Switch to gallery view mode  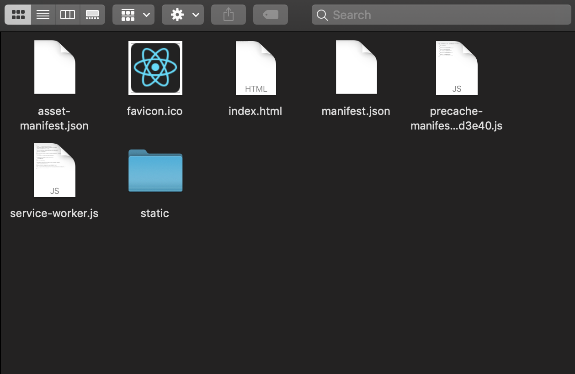coord(92,15)
